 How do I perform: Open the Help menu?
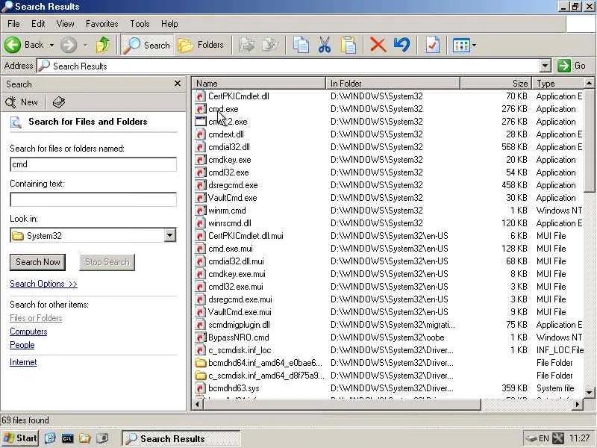coord(169,24)
